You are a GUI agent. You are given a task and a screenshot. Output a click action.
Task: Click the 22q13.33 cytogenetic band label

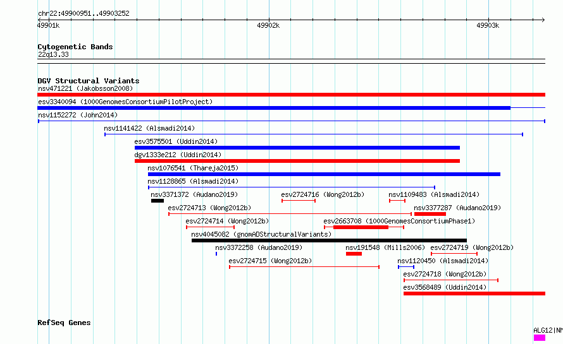click(53, 54)
